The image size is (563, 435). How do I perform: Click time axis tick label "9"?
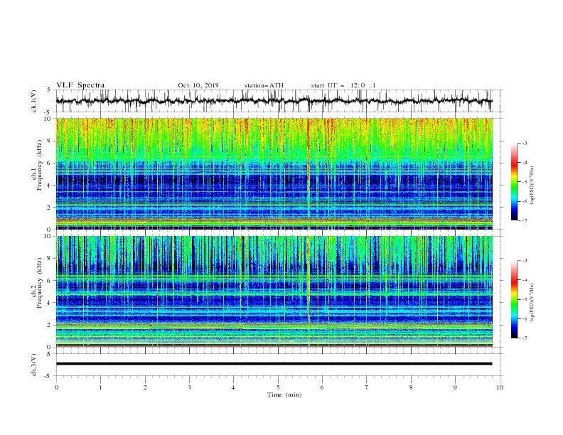click(x=455, y=387)
